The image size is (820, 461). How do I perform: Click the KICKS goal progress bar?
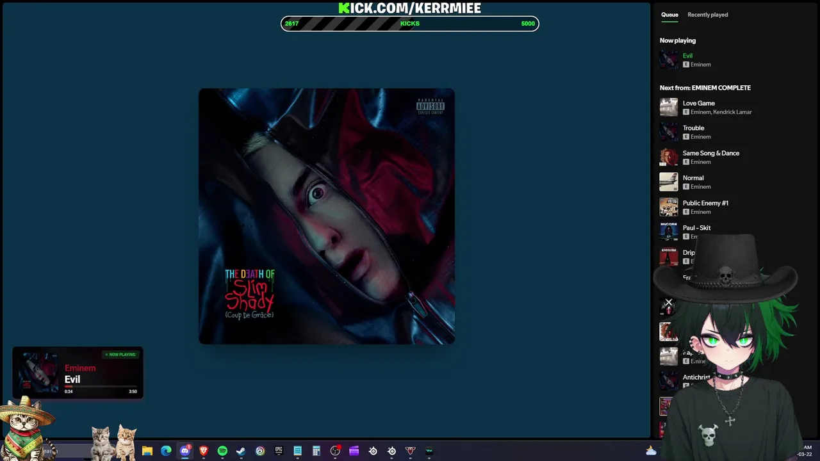point(410,24)
